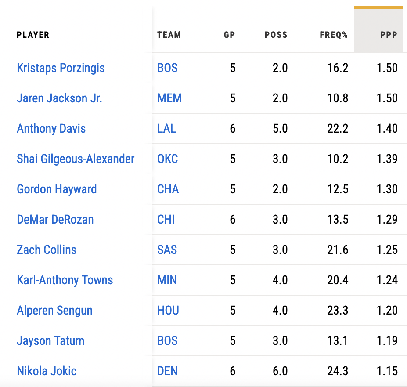Viewport: 407px width, 387px height.
Task: Click Anthony Davis player name
Action: 51,129
